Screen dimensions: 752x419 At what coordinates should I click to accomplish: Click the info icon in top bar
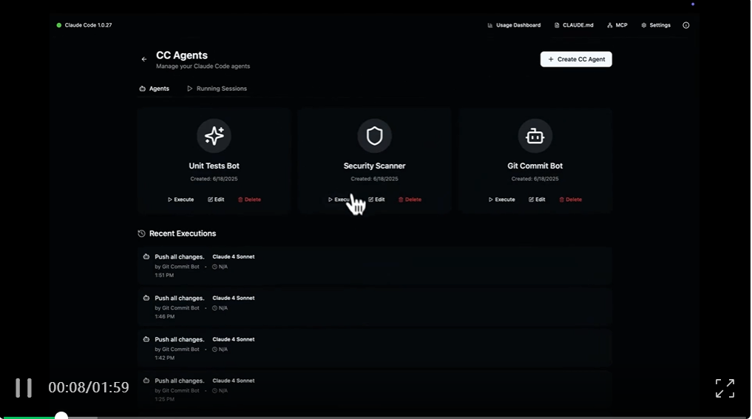[685, 25]
